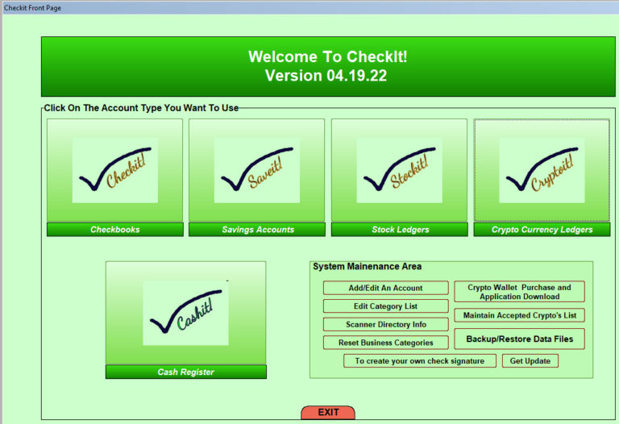Click Maintain Accepted Crypto's List
This screenshot has width=619, height=424.
(519, 315)
